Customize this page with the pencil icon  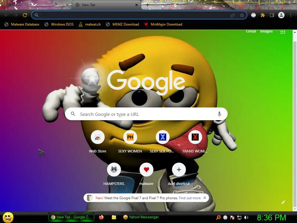click(x=283, y=202)
